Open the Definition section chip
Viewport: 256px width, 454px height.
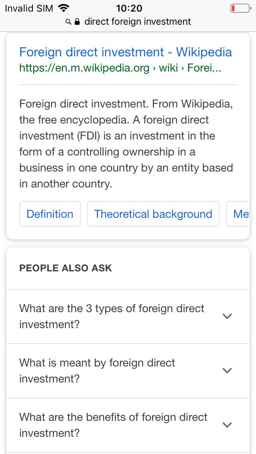point(50,214)
